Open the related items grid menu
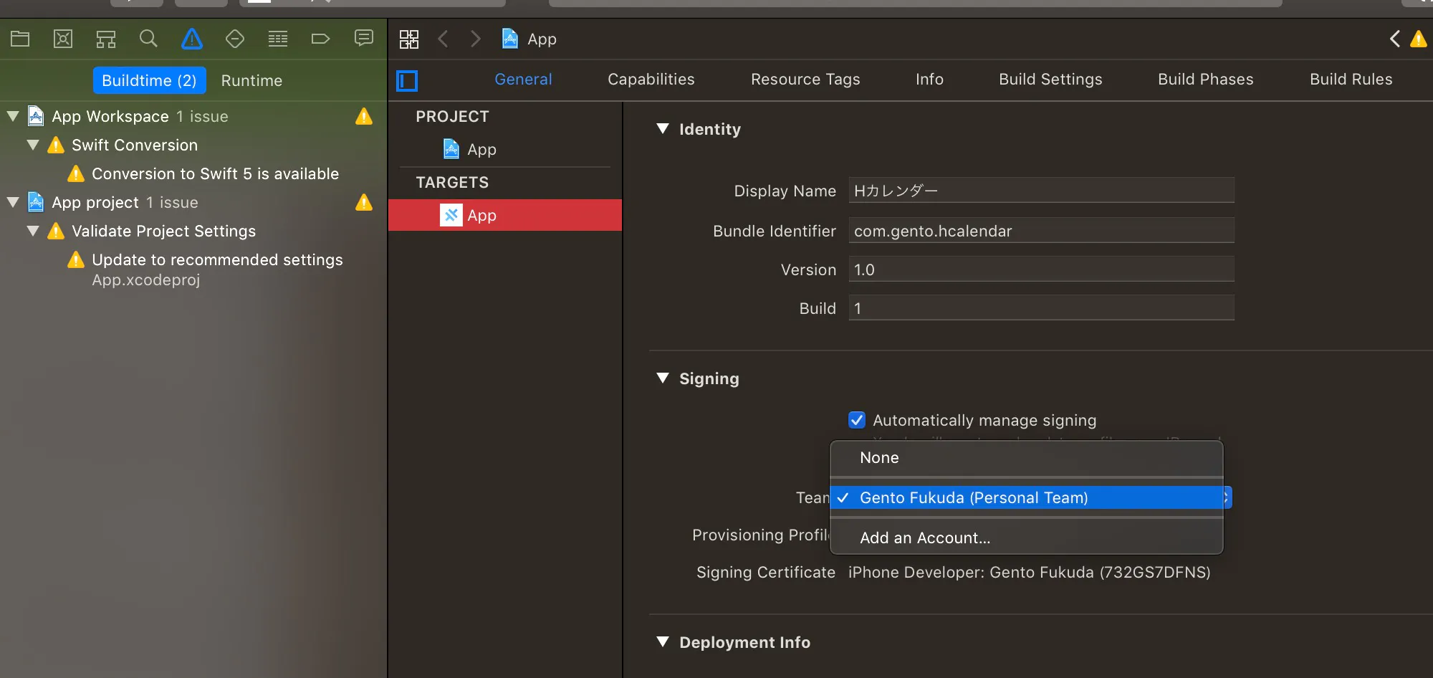This screenshot has width=1433, height=678. click(409, 39)
